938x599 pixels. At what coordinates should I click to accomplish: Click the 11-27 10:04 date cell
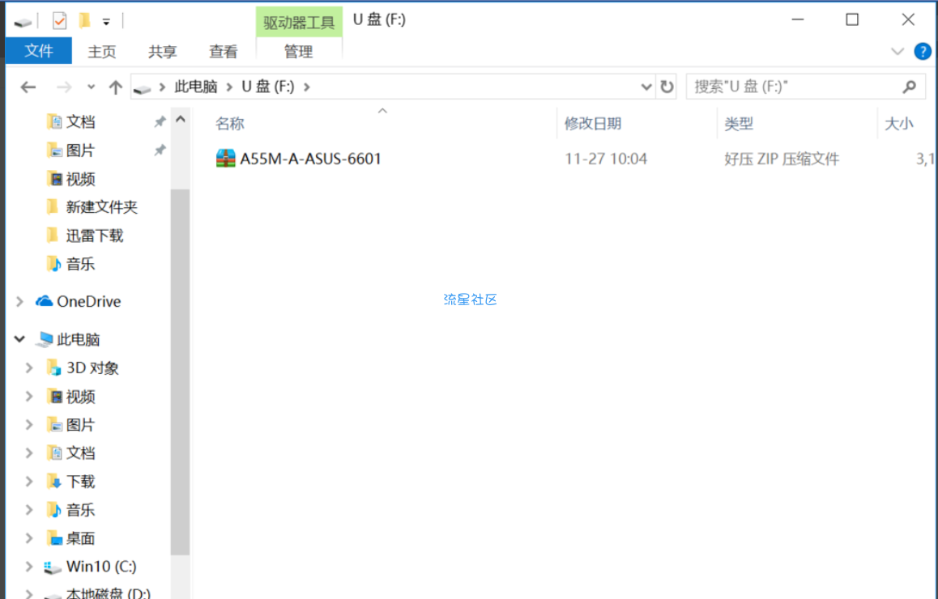tap(605, 159)
